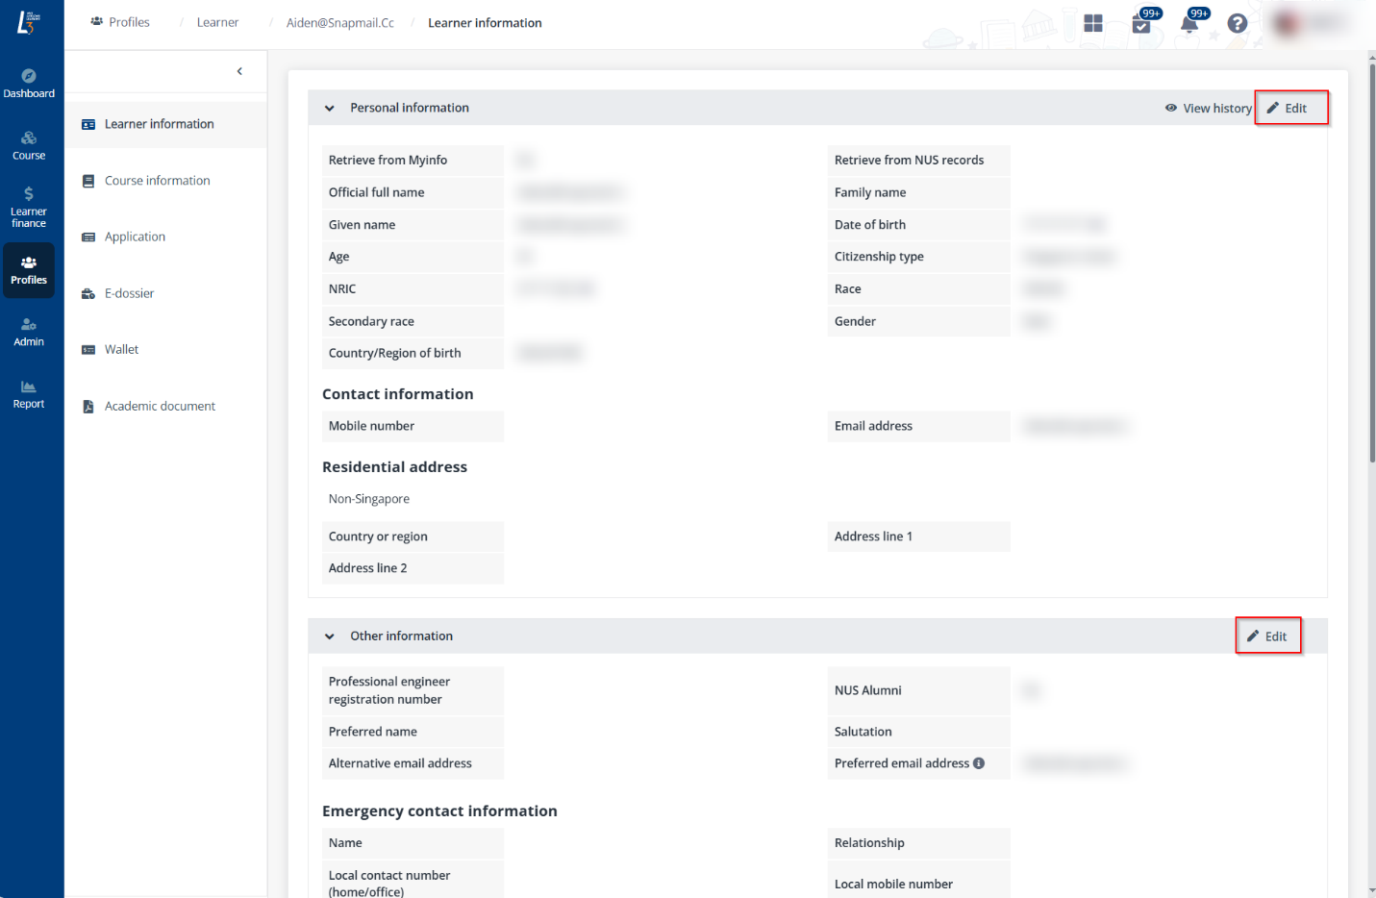Click Edit on Other information
1376x898 pixels.
pos(1267,636)
